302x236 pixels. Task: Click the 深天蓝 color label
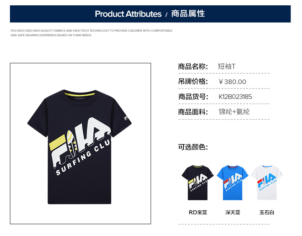[x=233, y=212]
